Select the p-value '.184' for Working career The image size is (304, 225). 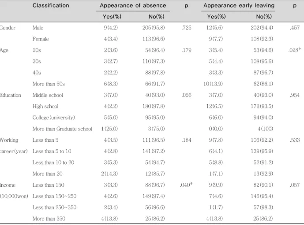(x=186, y=140)
